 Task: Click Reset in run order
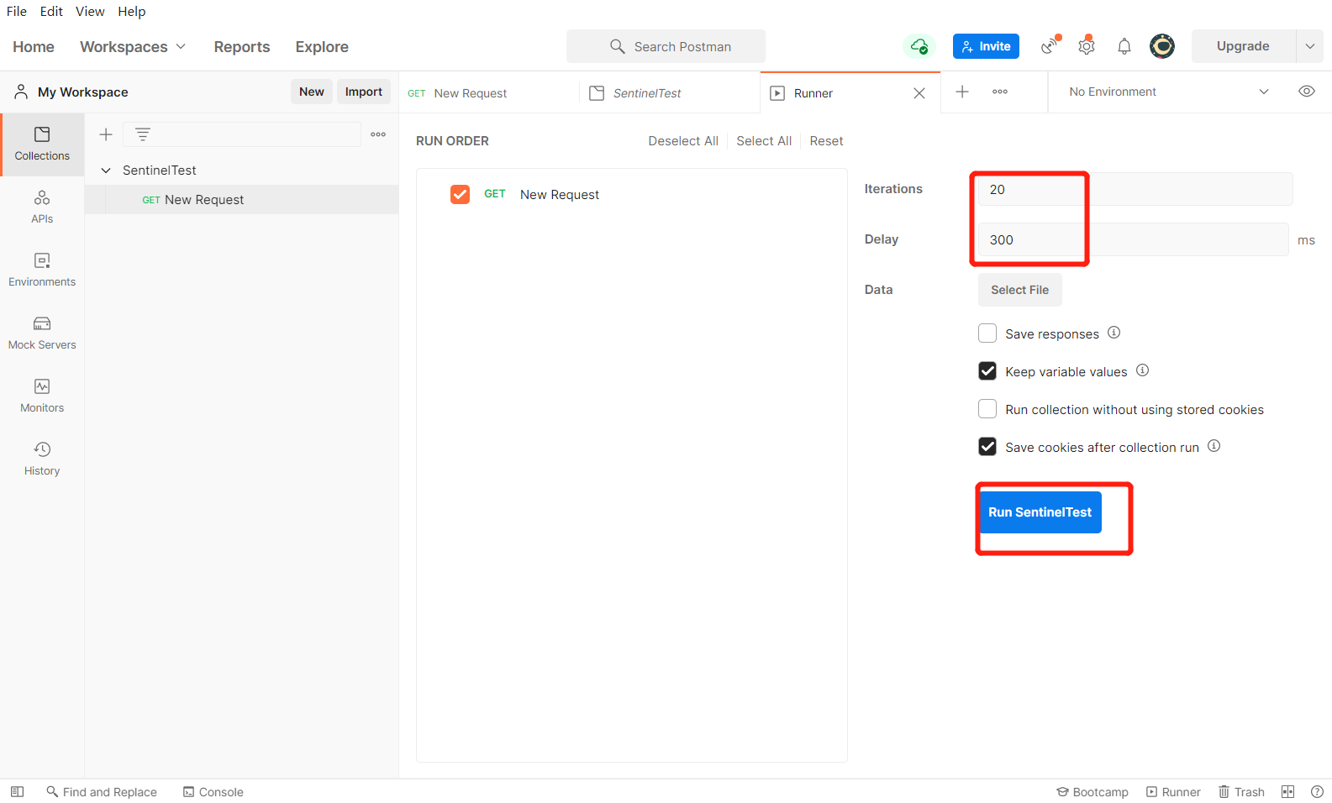coord(826,141)
